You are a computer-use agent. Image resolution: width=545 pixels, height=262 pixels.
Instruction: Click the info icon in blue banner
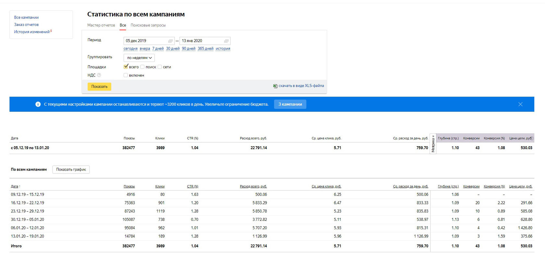pyautogui.click(x=38, y=104)
